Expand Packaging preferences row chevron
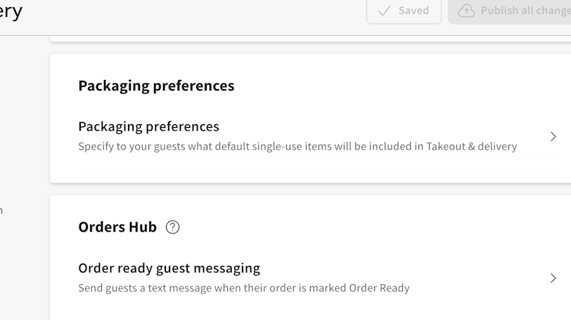Screen dimensions: 571x320 pos(553,136)
